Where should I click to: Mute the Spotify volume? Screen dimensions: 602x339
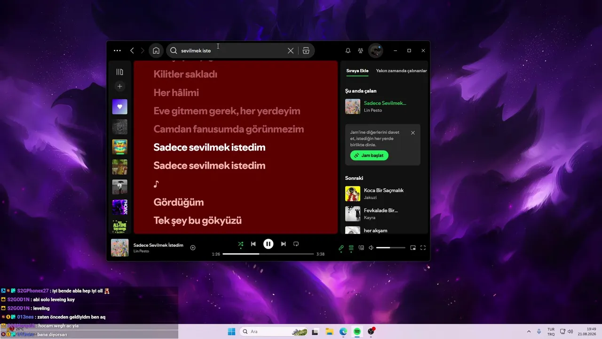(371, 248)
